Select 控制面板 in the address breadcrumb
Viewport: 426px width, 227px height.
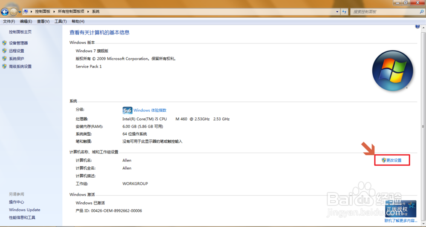[x=43, y=11]
